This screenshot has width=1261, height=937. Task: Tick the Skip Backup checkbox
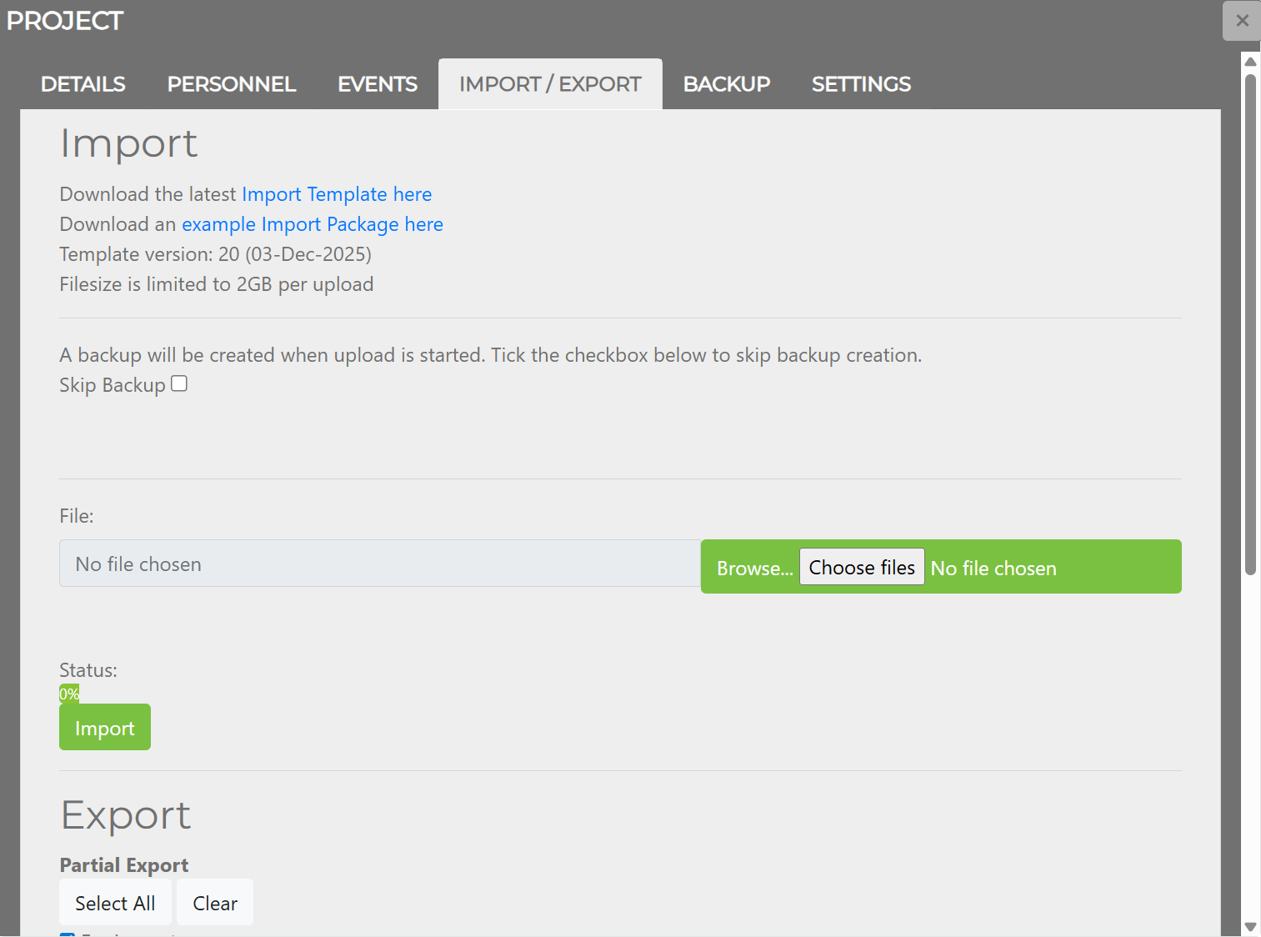(179, 383)
